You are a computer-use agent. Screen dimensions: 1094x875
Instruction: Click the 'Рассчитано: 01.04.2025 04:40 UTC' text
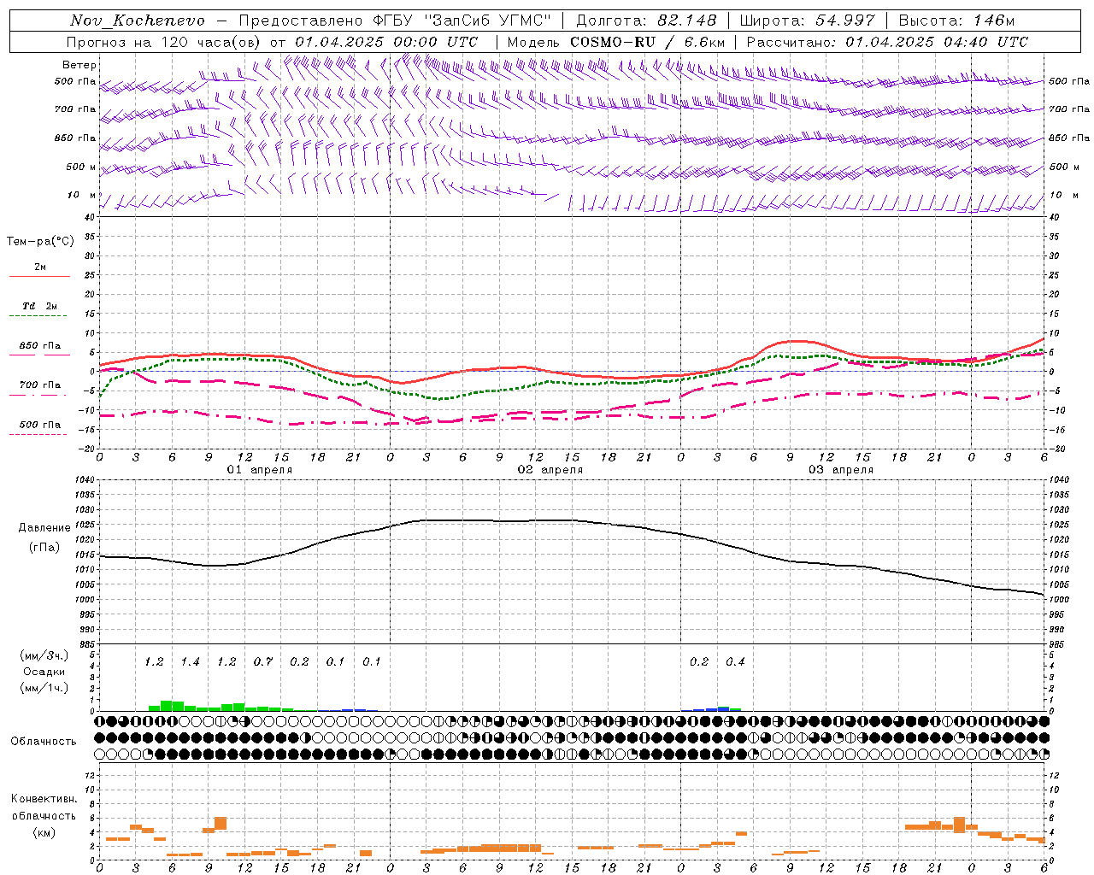pyautogui.click(x=887, y=42)
